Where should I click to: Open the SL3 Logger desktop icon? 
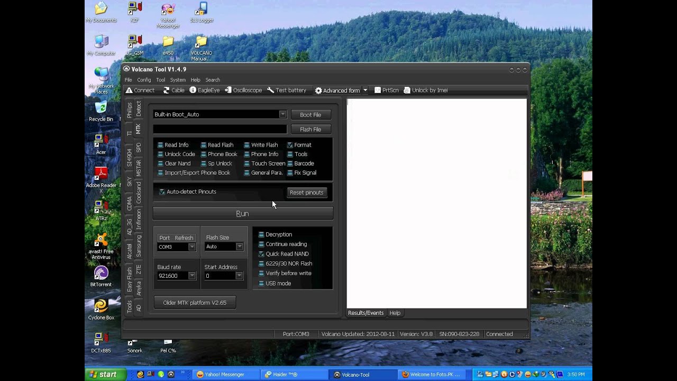pyautogui.click(x=202, y=13)
